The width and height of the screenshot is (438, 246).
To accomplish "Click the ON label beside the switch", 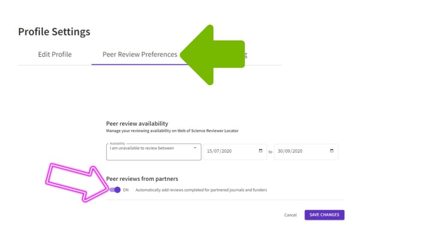I will point(126,190).
